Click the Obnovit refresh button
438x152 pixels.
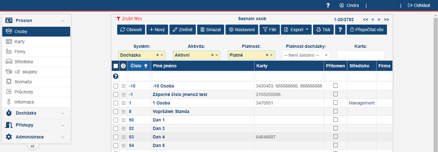(x=131, y=30)
